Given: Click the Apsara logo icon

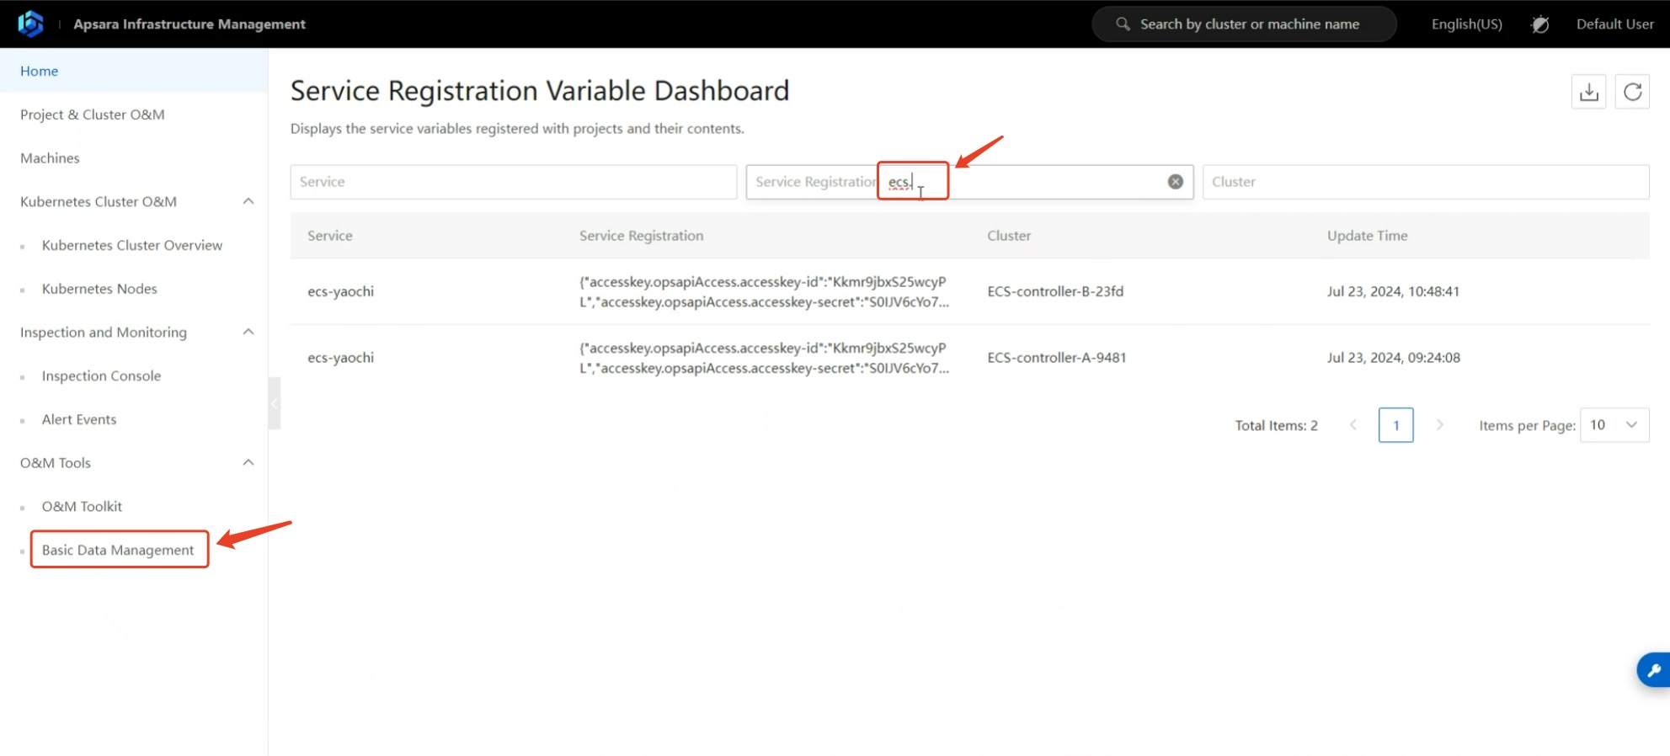Looking at the screenshot, I should [x=30, y=24].
